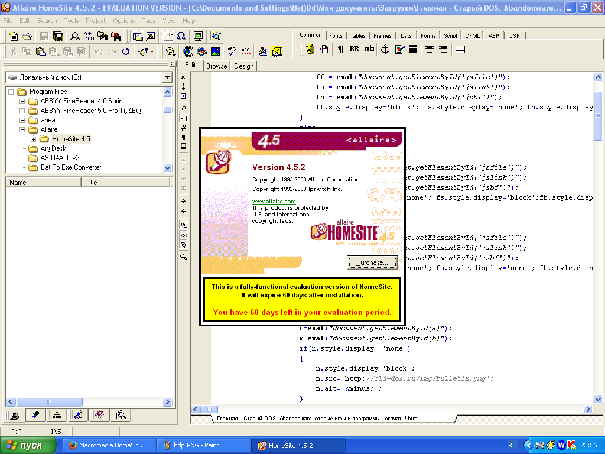Insert a paragraph tag from toolbar

[x=340, y=50]
